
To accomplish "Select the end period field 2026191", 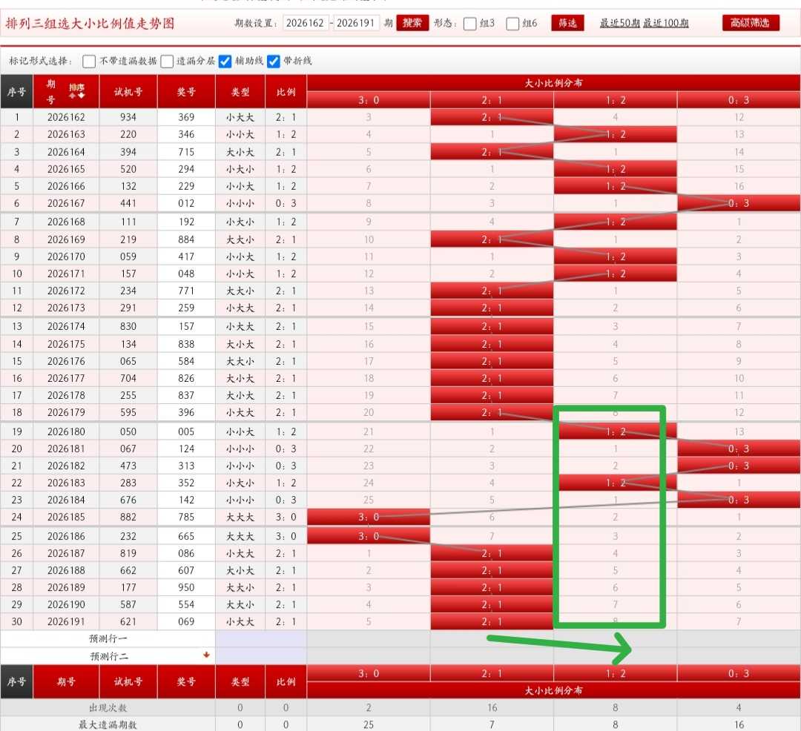I will (356, 23).
